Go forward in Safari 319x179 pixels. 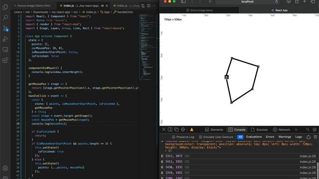[x=200, y=1]
